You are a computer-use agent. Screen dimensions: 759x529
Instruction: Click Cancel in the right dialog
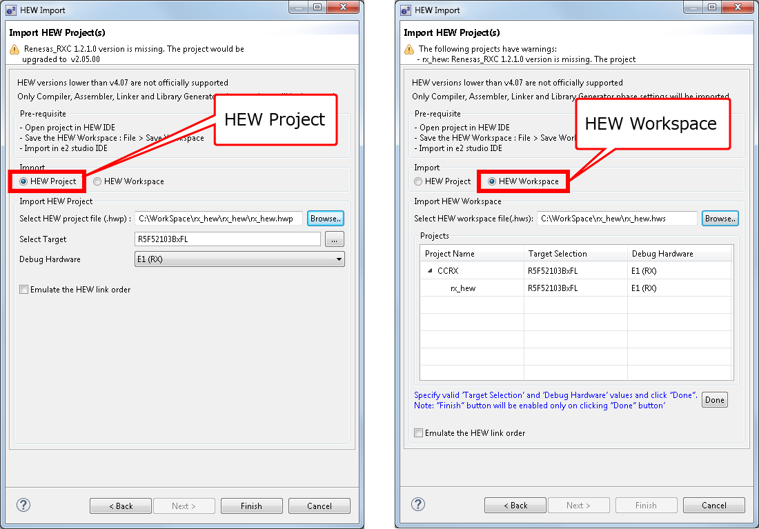[x=713, y=506]
